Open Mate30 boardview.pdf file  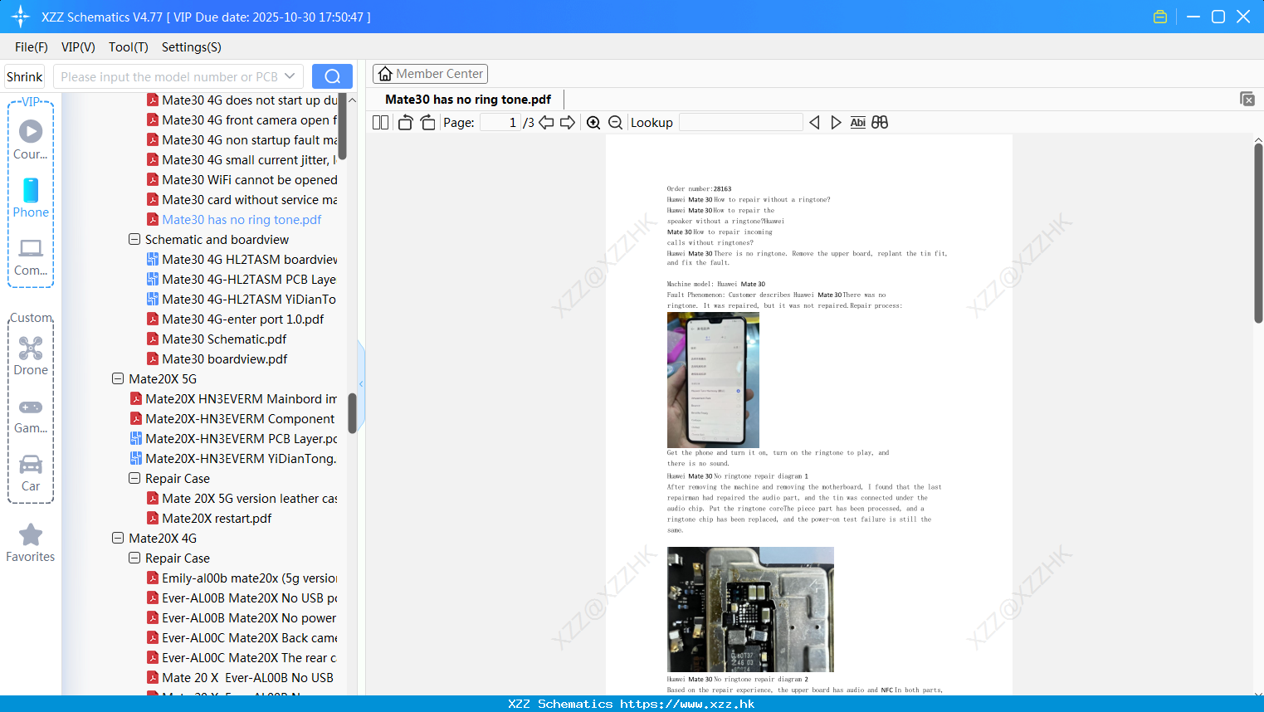coord(224,359)
